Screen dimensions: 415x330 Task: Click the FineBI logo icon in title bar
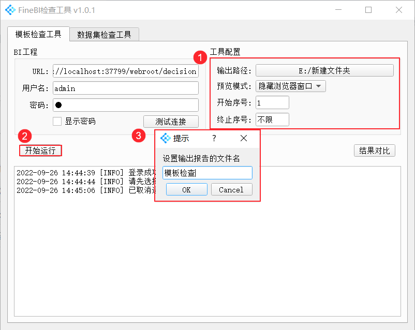(x=10, y=10)
